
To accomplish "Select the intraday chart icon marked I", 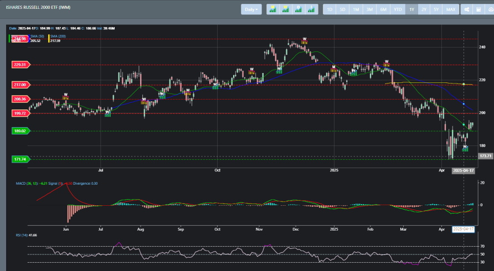I will [x=311, y=9].
